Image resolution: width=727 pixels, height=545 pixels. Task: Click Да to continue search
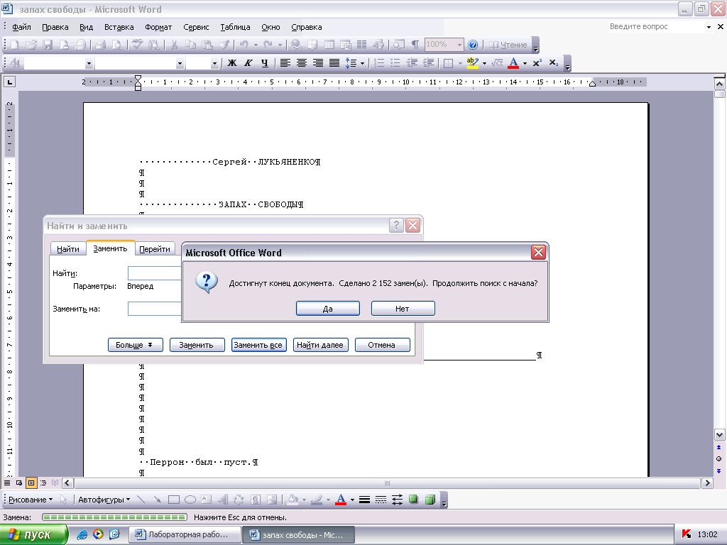(328, 309)
